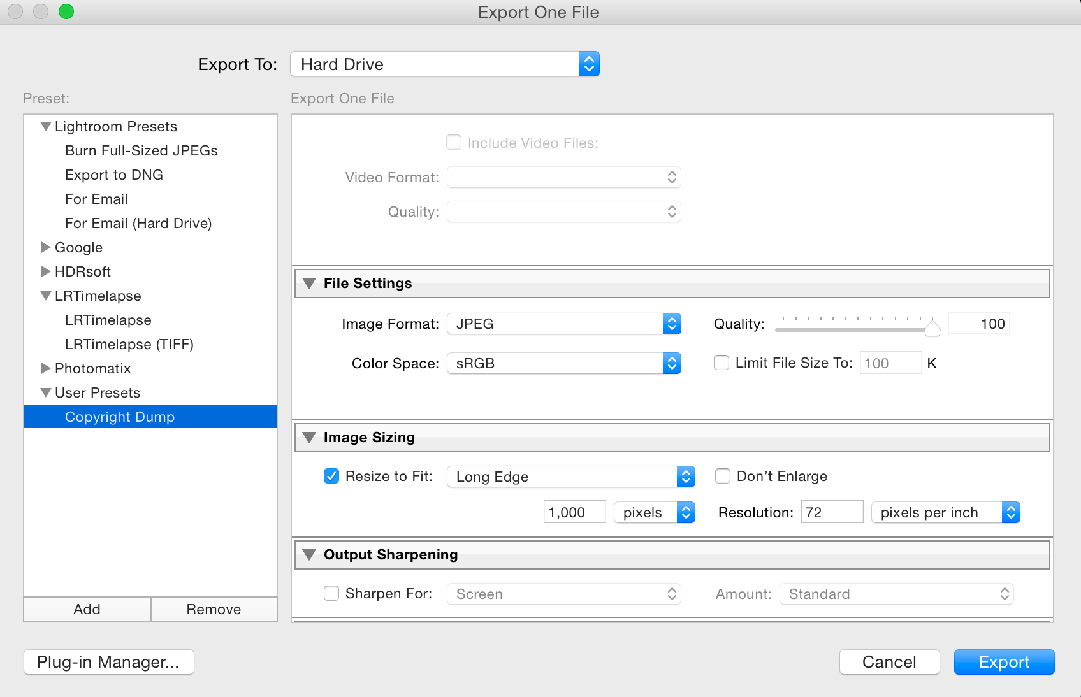Select Burn Full-Sized JPEGs preset
The image size is (1081, 697).
pos(141,150)
